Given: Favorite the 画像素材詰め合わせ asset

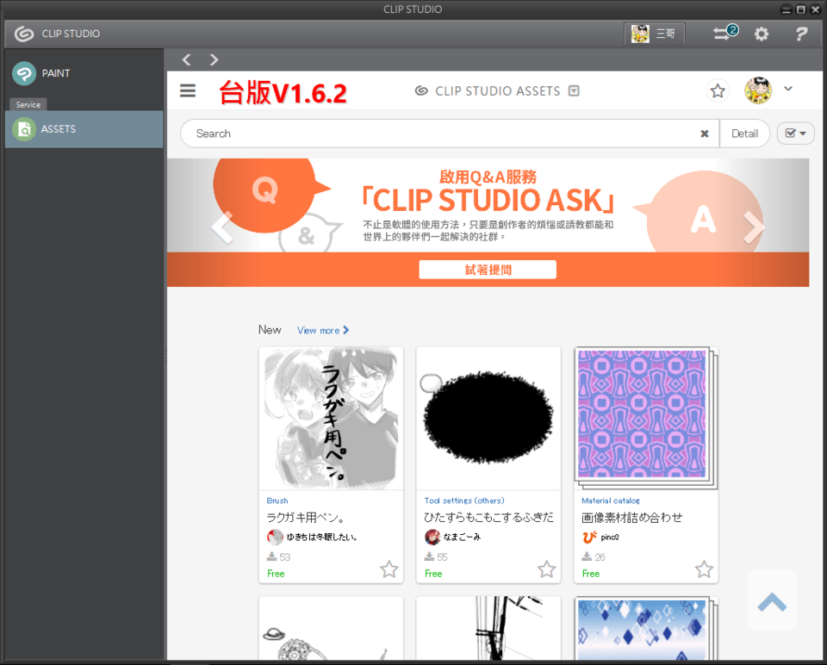Looking at the screenshot, I should tap(704, 569).
